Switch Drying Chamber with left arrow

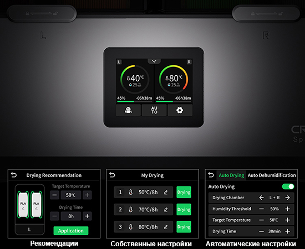[x=261, y=198]
